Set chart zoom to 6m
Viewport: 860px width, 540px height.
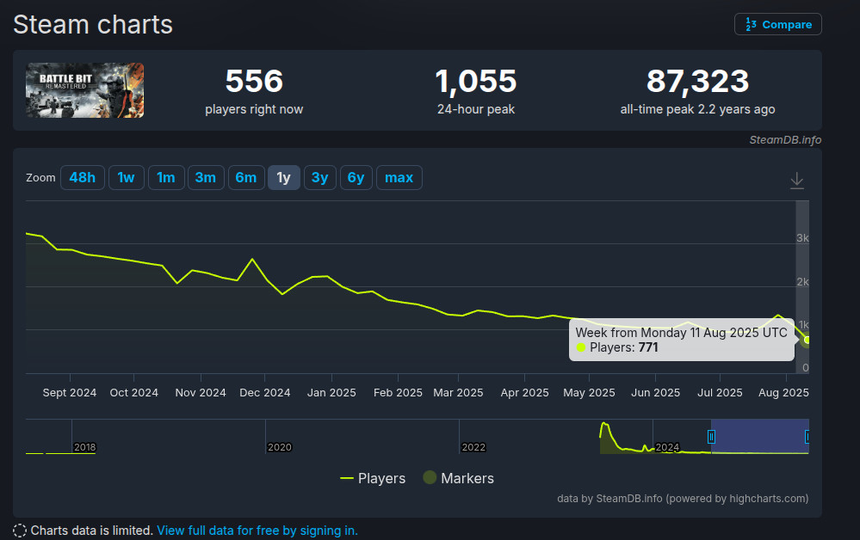tap(246, 177)
